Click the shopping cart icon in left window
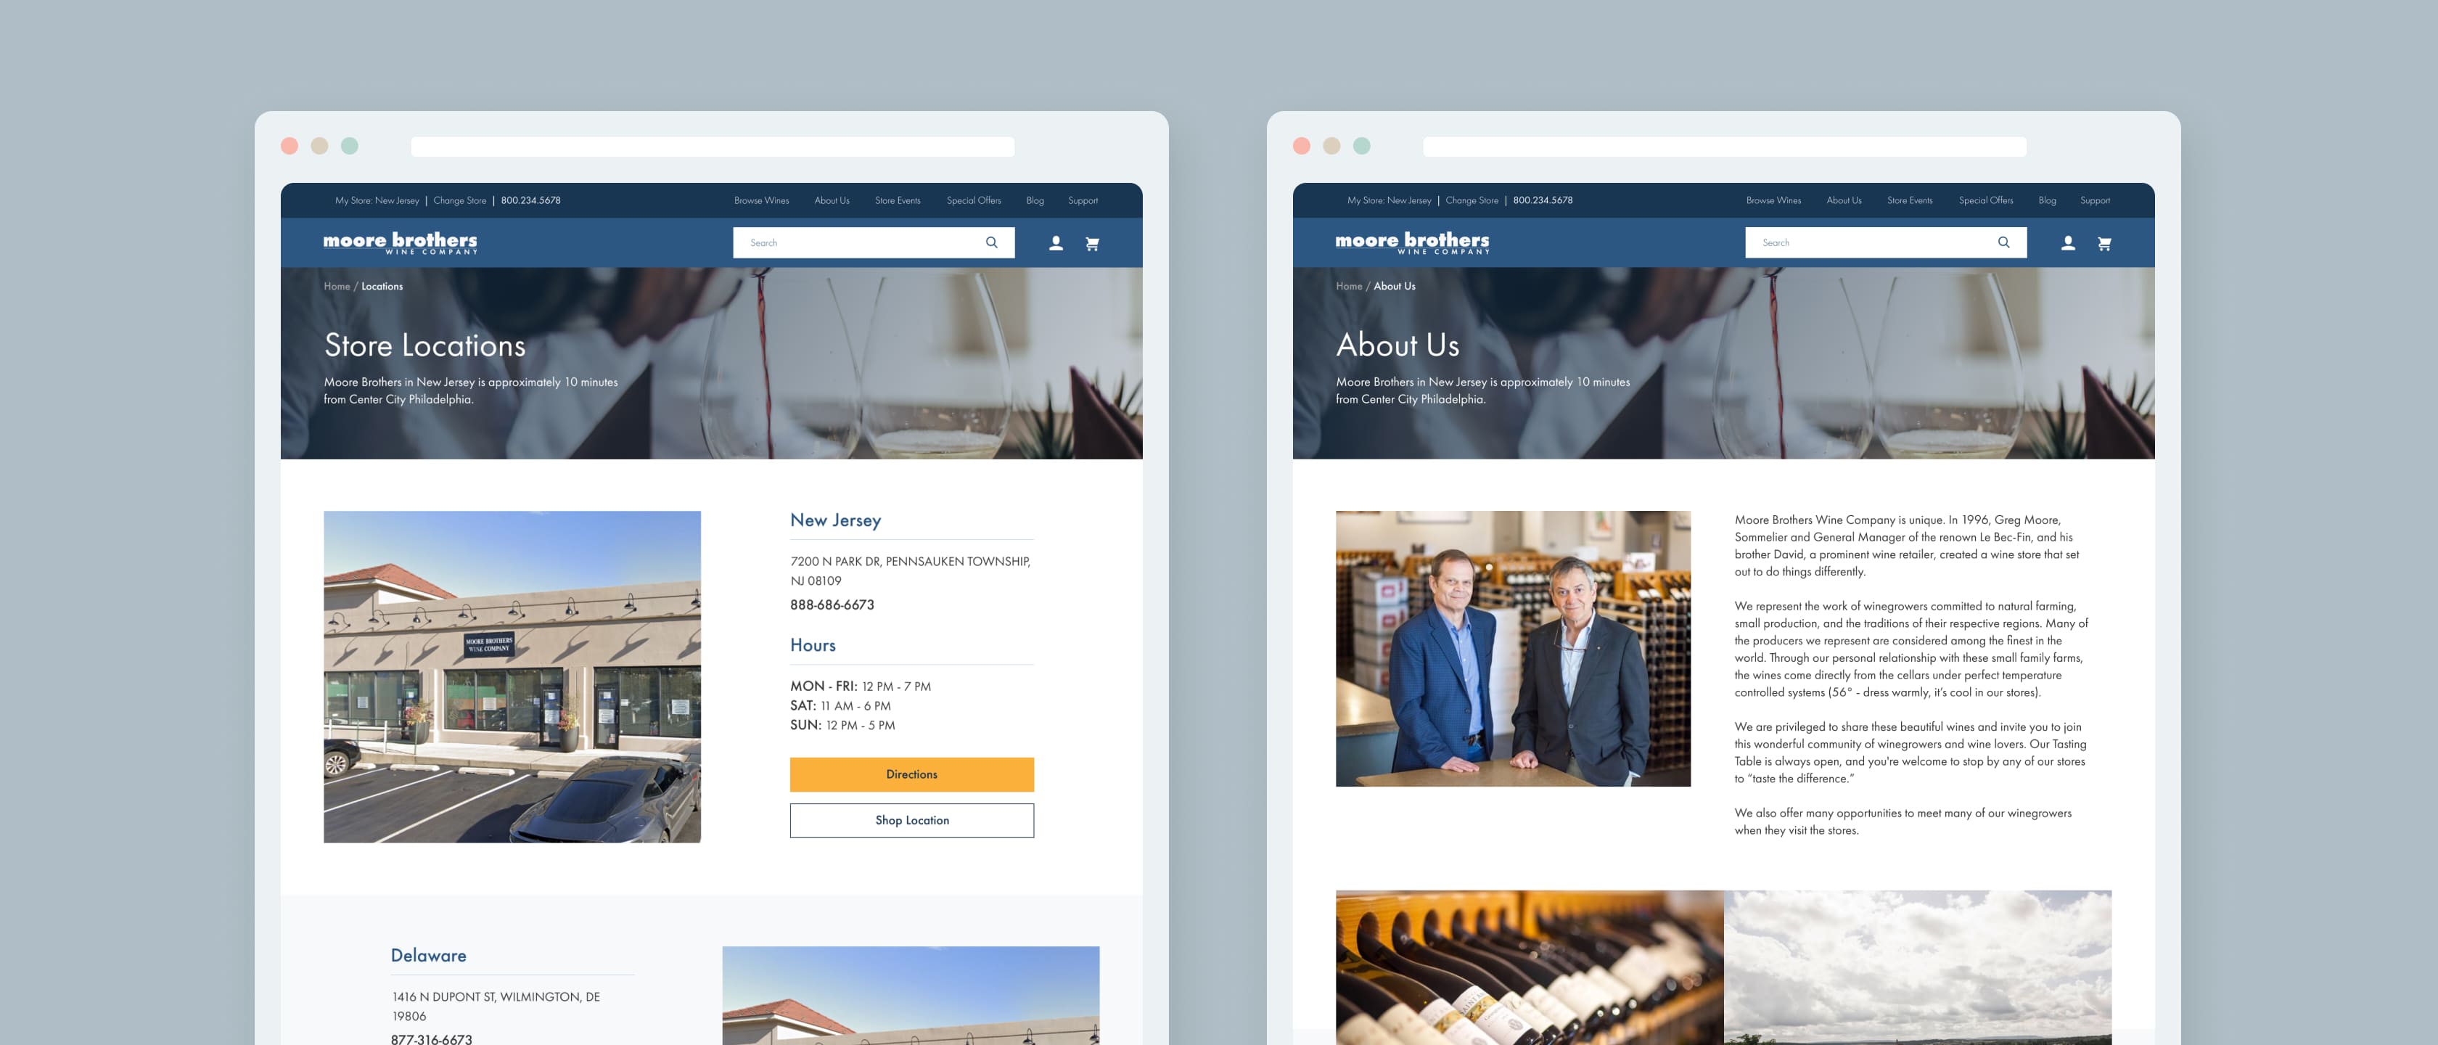This screenshot has width=2438, height=1045. (1091, 243)
